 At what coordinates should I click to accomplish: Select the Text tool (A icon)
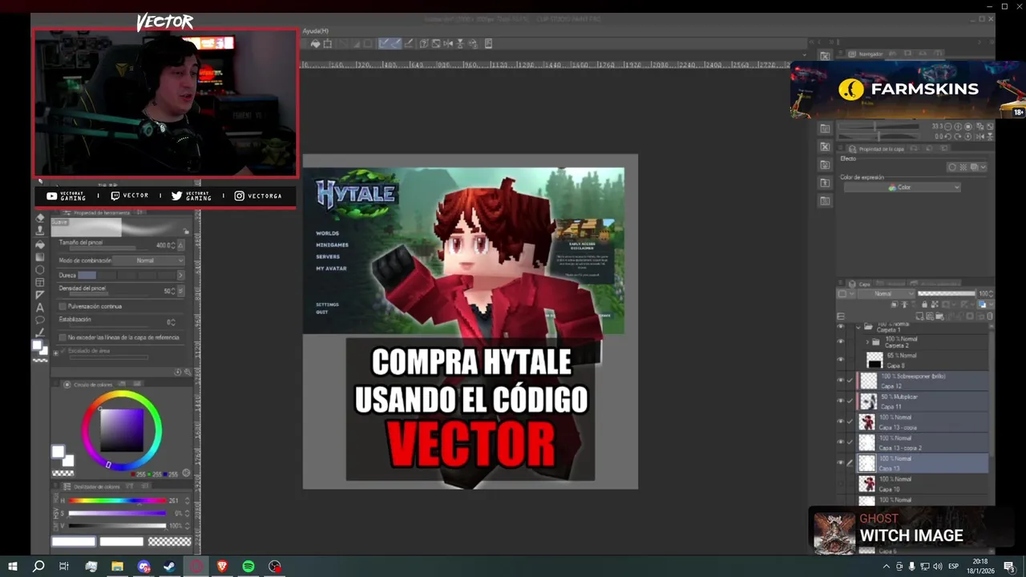(x=40, y=307)
